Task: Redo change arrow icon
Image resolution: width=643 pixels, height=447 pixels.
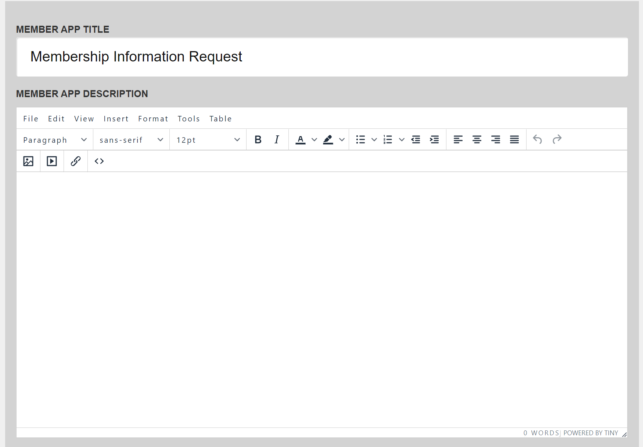Action: tap(557, 139)
